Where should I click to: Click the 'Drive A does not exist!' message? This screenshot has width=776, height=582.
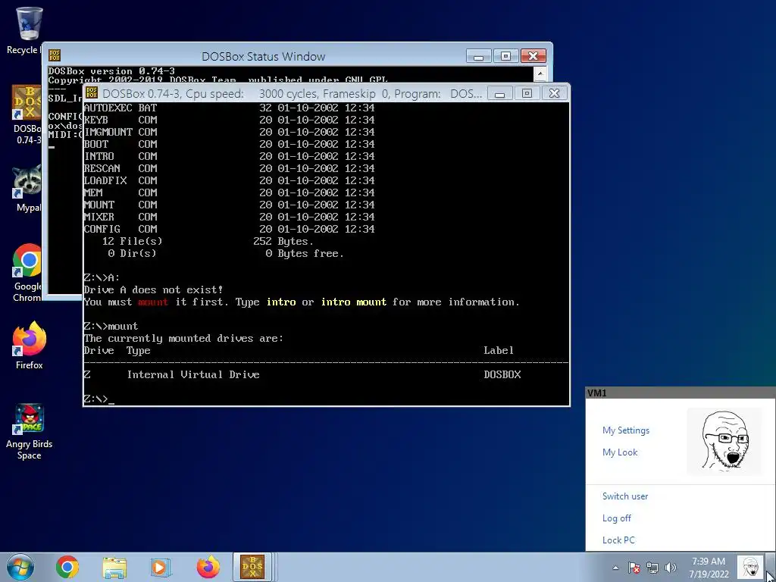(x=153, y=289)
